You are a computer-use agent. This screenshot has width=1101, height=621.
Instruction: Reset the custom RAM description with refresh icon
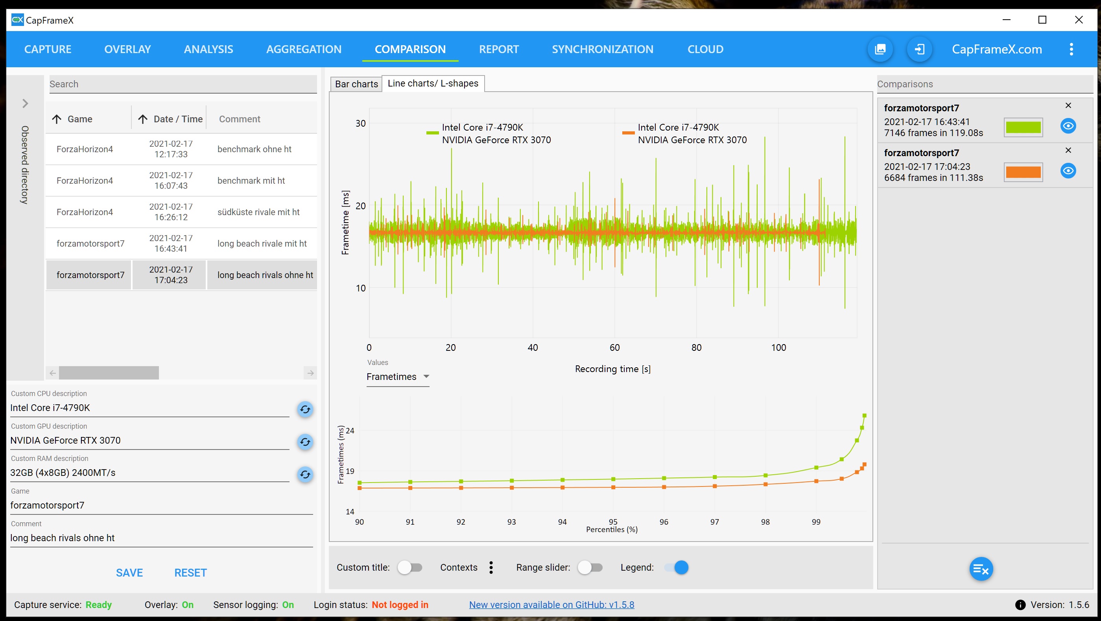pyautogui.click(x=305, y=474)
